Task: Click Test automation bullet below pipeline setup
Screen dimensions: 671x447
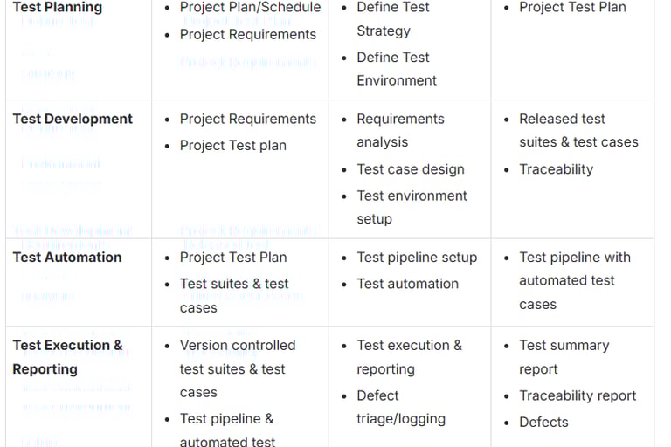Action: point(407,284)
